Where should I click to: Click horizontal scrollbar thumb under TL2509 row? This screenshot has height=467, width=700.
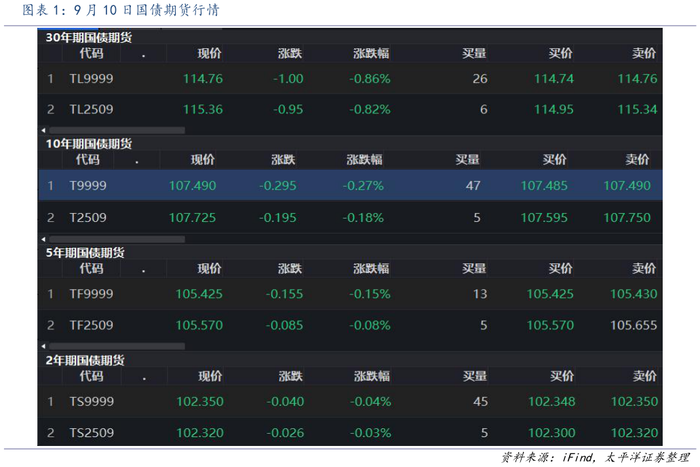pyautogui.click(x=117, y=130)
